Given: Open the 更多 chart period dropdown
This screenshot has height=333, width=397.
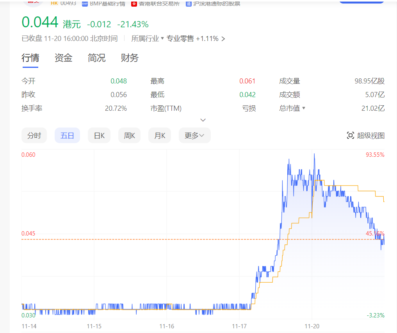Looking at the screenshot, I should (x=194, y=136).
